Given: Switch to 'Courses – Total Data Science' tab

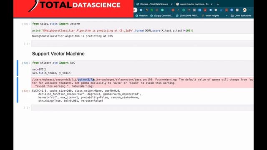Looking at the screenshot, I should (x=154, y=4).
